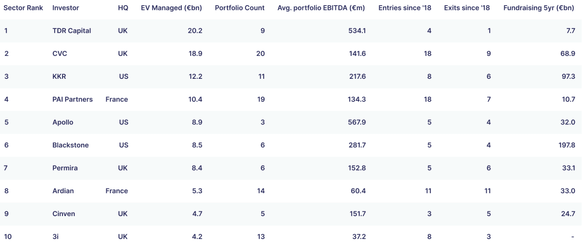Click TDR Capital's portfolio count 9
Image resolution: width=583 pixels, height=246 pixels.
(x=263, y=31)
